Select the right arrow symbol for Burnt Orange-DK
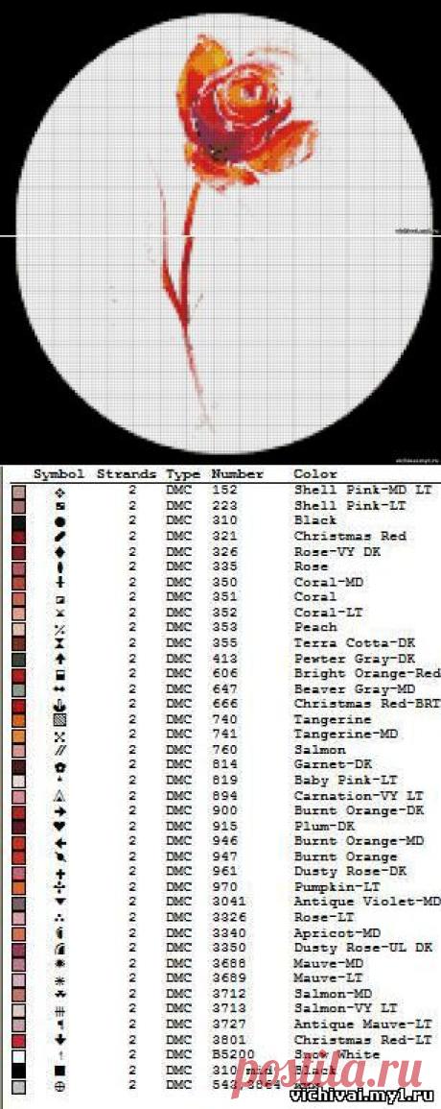 (x=60, y=810)
